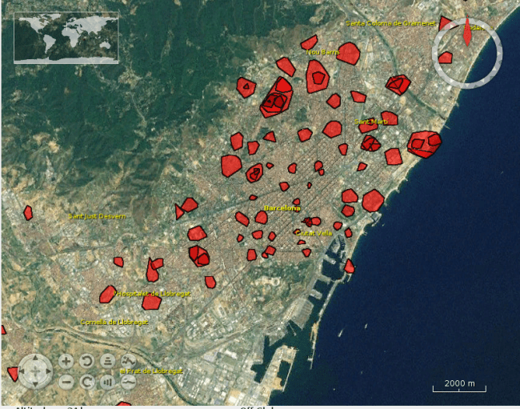Click the l'Hospitalet de Llobregat label
Screen dimensions: 520x409
point(152,294)
